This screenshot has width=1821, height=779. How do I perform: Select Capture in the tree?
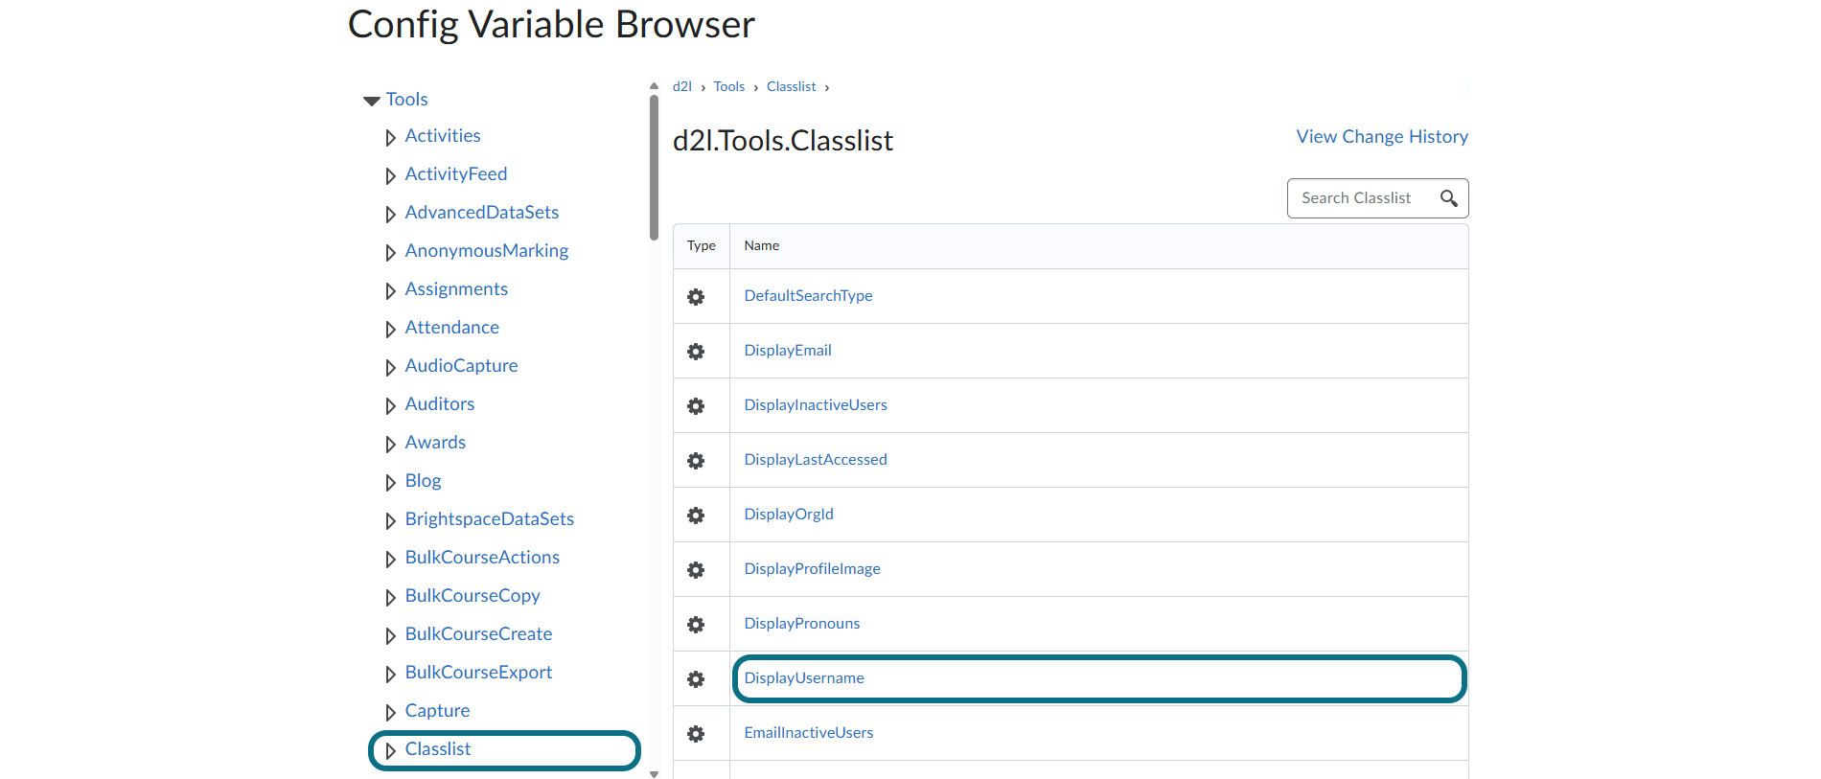[437, 711]
